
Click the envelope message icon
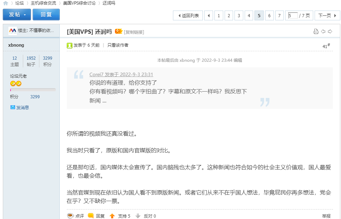[x=13, y=107]
